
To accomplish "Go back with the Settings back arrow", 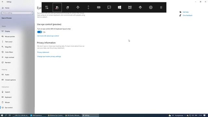I will pos(3,2).
